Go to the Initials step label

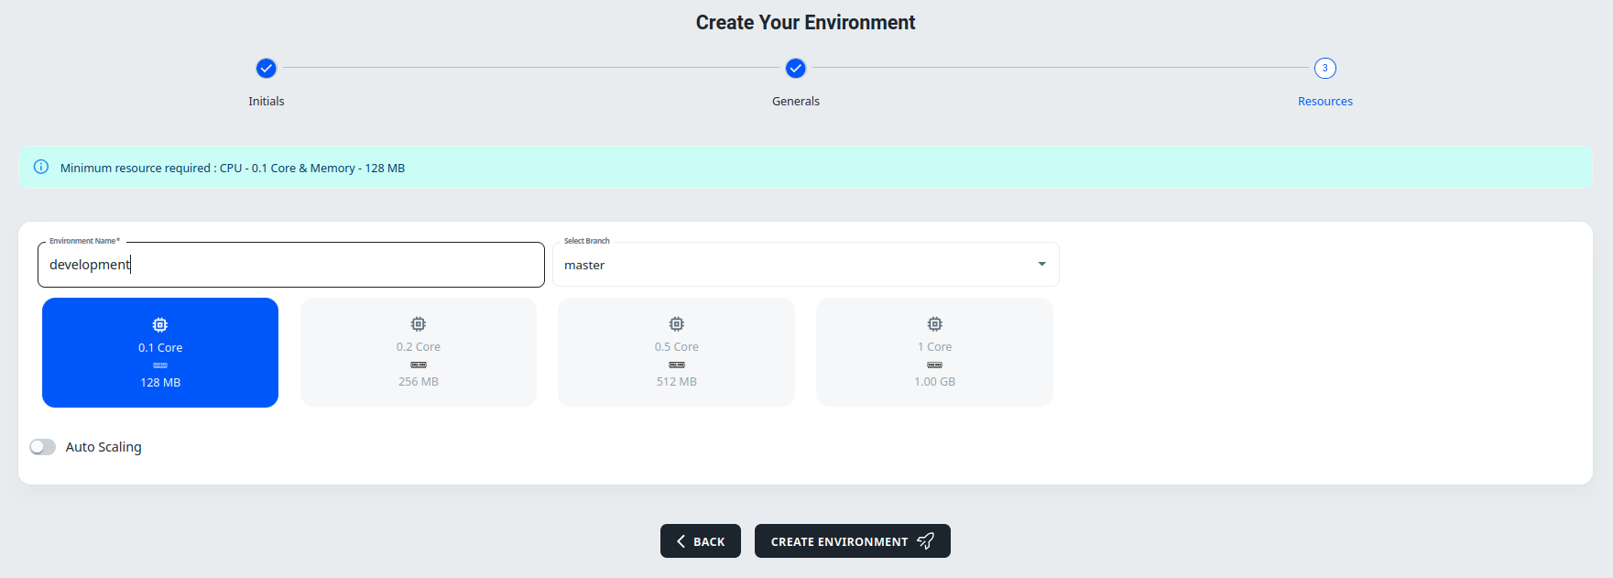pyautogui.click(x=267, y=102)
